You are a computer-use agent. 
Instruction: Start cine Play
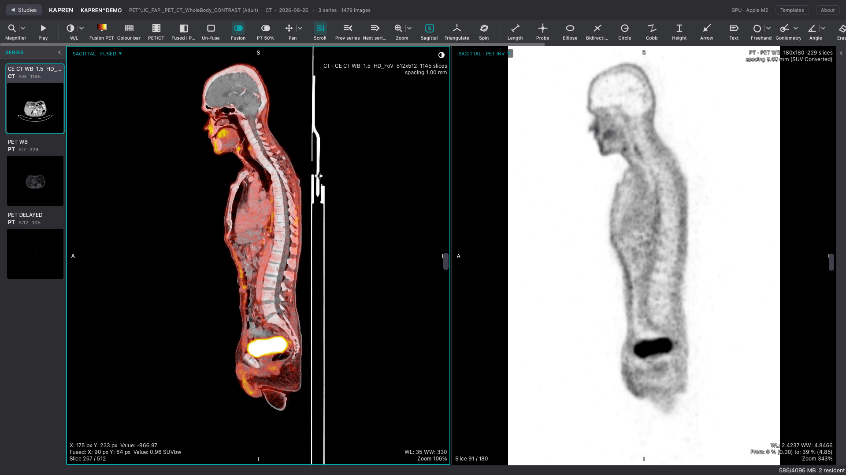point(43,32)
